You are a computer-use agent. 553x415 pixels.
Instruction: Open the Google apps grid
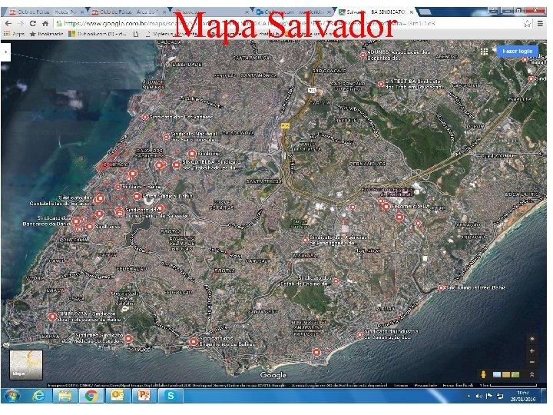[484, 51]
